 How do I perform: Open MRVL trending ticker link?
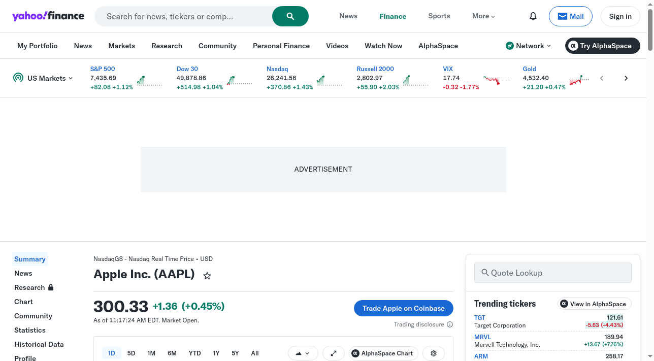coord(482,337)
